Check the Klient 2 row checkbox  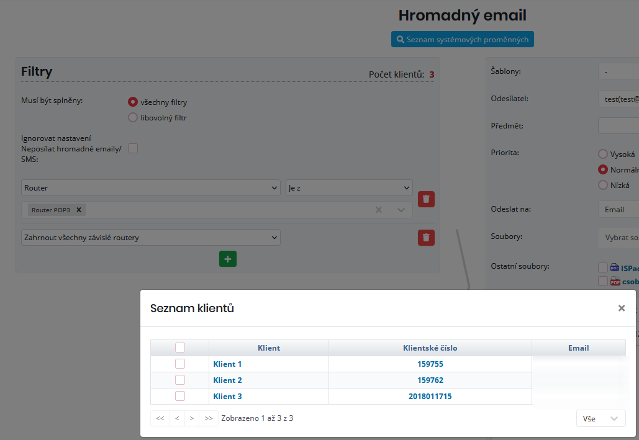click(x=179, y=380)
